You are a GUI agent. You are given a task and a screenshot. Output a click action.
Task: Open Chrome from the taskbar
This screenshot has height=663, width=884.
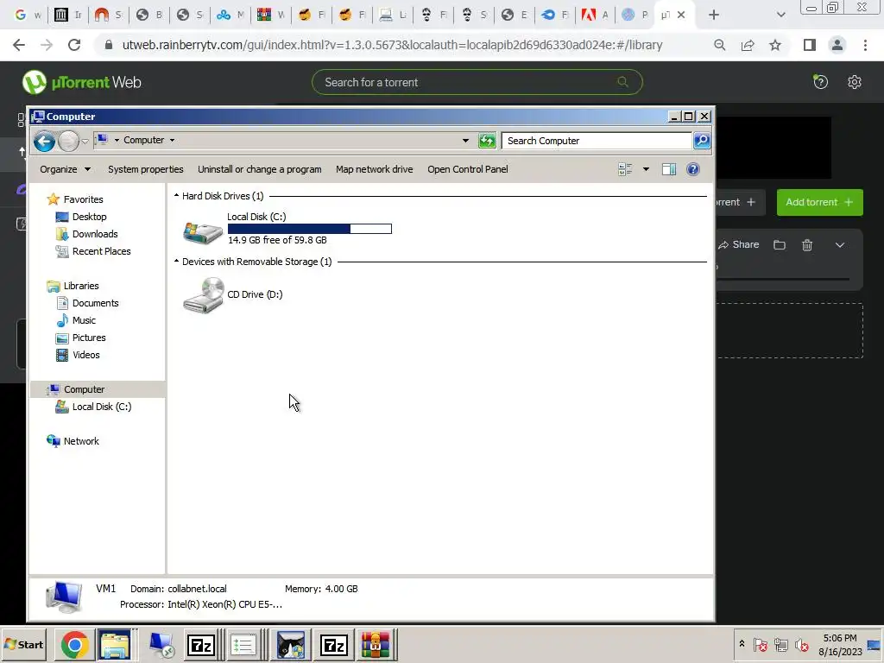tap(75, 645)
